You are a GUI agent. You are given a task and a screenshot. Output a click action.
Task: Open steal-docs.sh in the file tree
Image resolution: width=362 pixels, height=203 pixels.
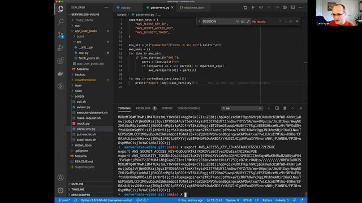pos(86,140)
